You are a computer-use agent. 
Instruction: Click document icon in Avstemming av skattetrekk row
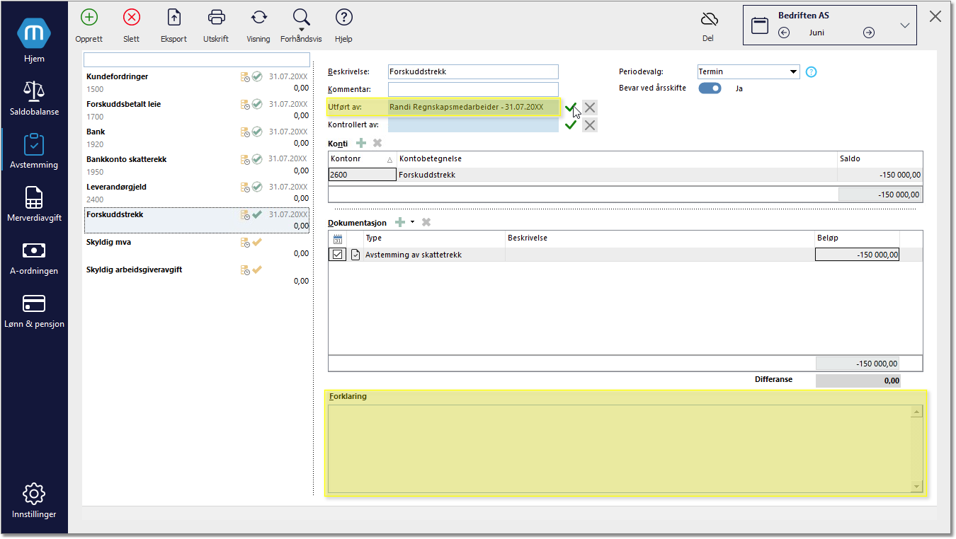point(355,255)
